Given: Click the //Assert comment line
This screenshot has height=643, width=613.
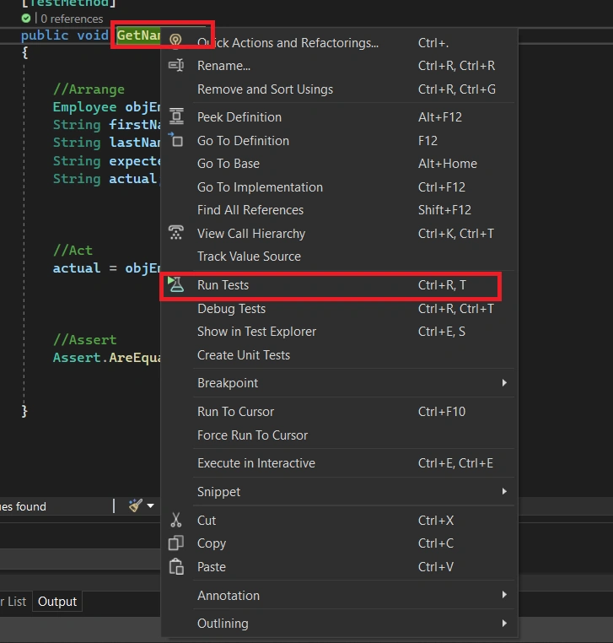Looking at the screenshot, I should (x=85, y=339).
